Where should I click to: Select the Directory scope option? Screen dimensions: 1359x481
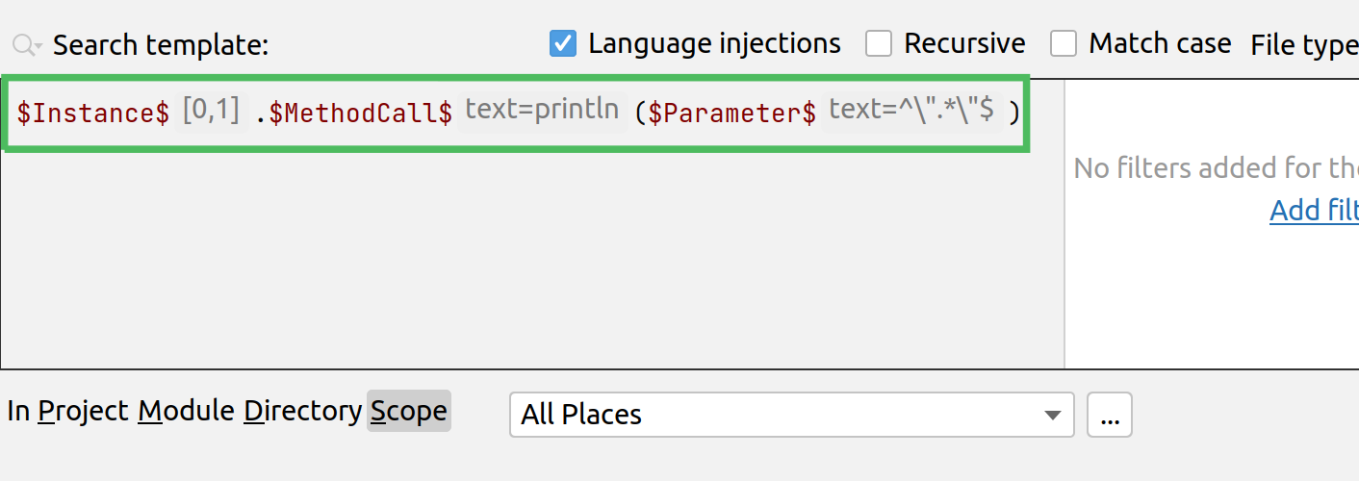click(302, 412)
